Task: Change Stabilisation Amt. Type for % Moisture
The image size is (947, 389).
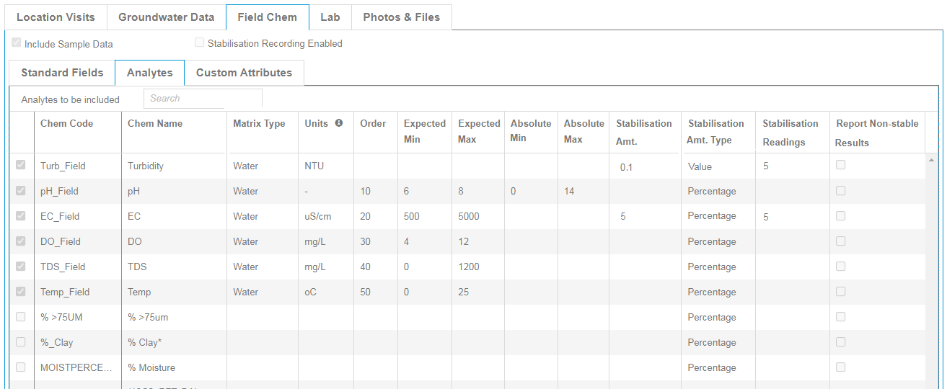Action: (712, 367)
